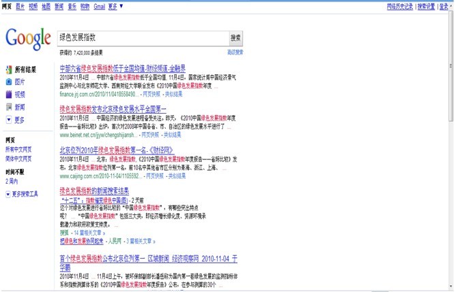Open 14 篇相关文章 link

click(x=89, y=233)
